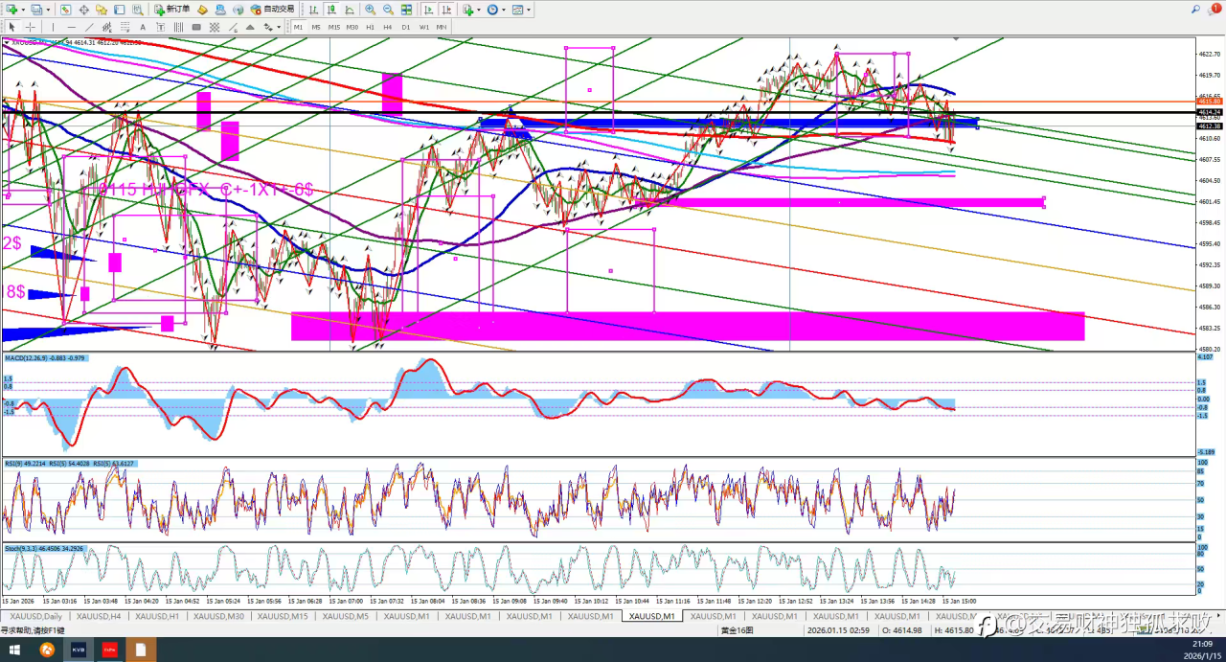Select the Fibonacci retracement tool
This screenshot has width=1226, height=662.
tap(125, 27)
